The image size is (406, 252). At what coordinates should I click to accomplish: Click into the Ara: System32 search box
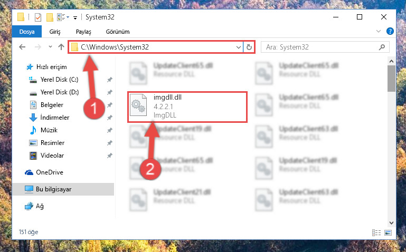(x=320, y=47)
